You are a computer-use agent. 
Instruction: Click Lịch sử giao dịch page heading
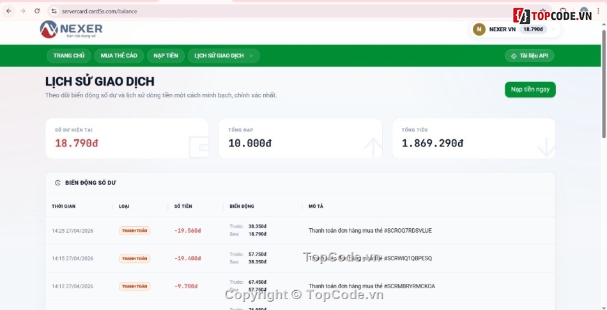[100, 82]
